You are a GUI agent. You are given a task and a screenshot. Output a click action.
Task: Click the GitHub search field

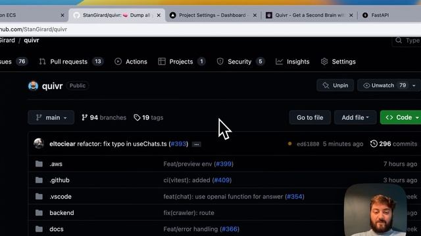click(407, 41)
